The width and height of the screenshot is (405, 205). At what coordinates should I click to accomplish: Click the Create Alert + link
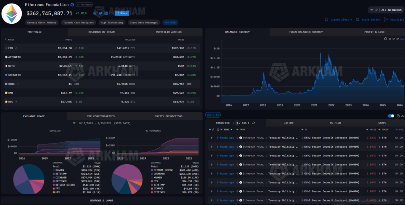[x=341, y=20]
